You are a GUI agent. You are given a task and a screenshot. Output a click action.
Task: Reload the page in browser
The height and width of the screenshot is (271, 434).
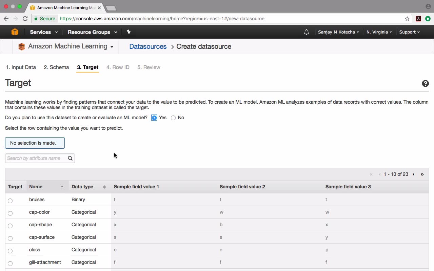(25, 19)
